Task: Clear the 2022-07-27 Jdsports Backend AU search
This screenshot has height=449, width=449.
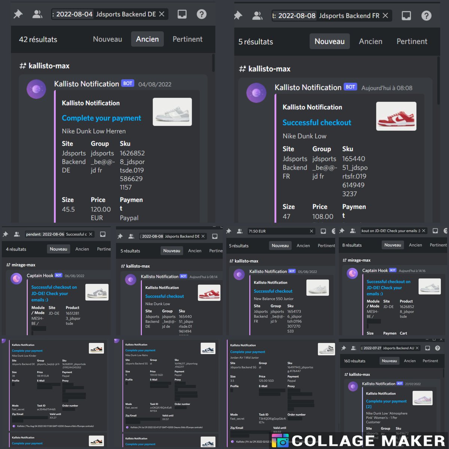Action: point(417,348)
